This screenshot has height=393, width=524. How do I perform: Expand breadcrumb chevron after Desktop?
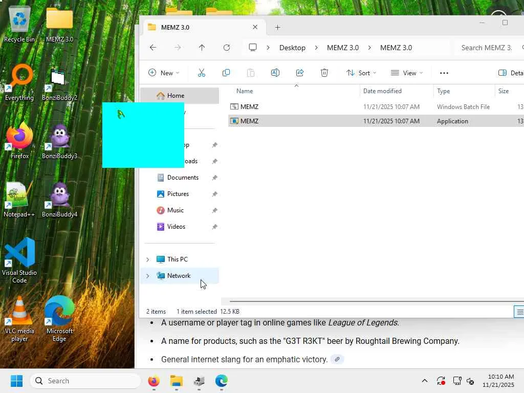[316, 48]
